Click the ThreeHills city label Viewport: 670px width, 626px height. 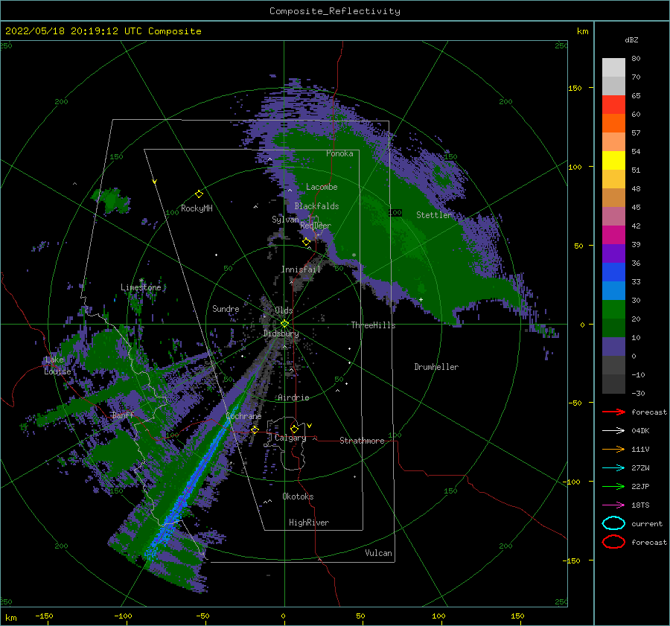[x=374, y=325]
